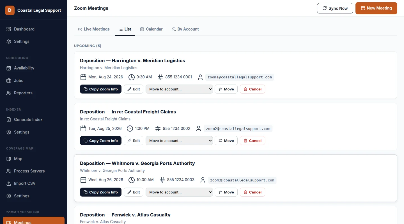Screen dimensions: 404x224
Task: Switch to the Calendar tab
Action: pos(151,29)
